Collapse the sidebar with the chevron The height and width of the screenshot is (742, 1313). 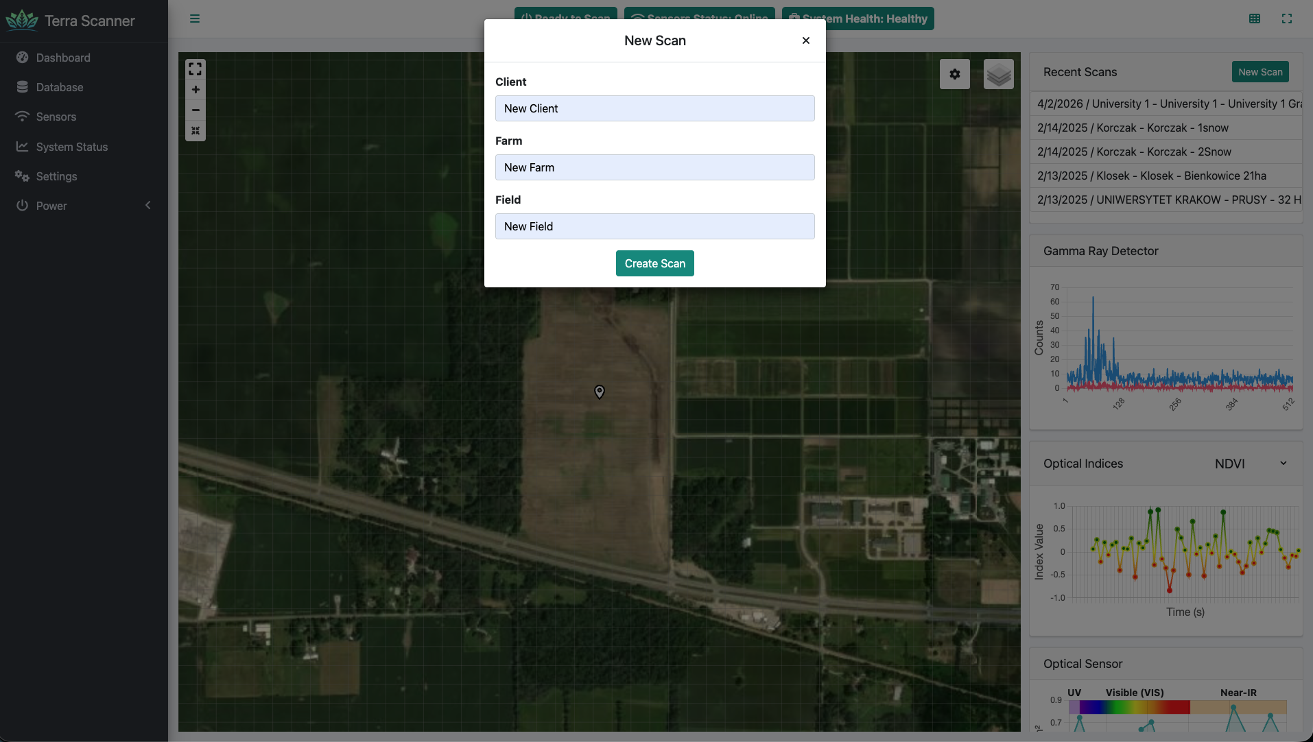click(x=147, y=204)
